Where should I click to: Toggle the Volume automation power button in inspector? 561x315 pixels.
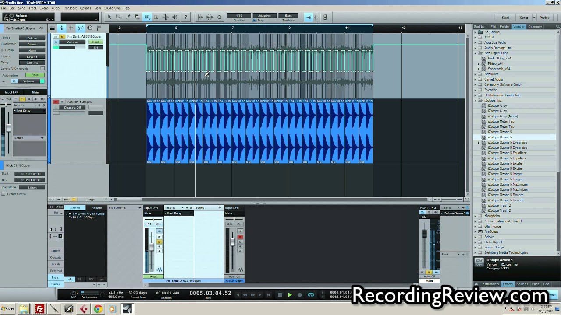14,81
